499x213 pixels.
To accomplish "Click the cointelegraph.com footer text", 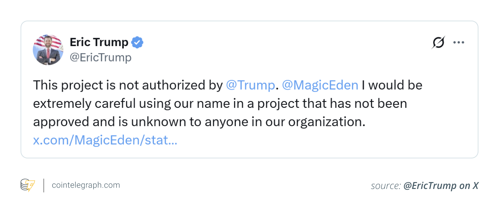I will coord(86,185).
